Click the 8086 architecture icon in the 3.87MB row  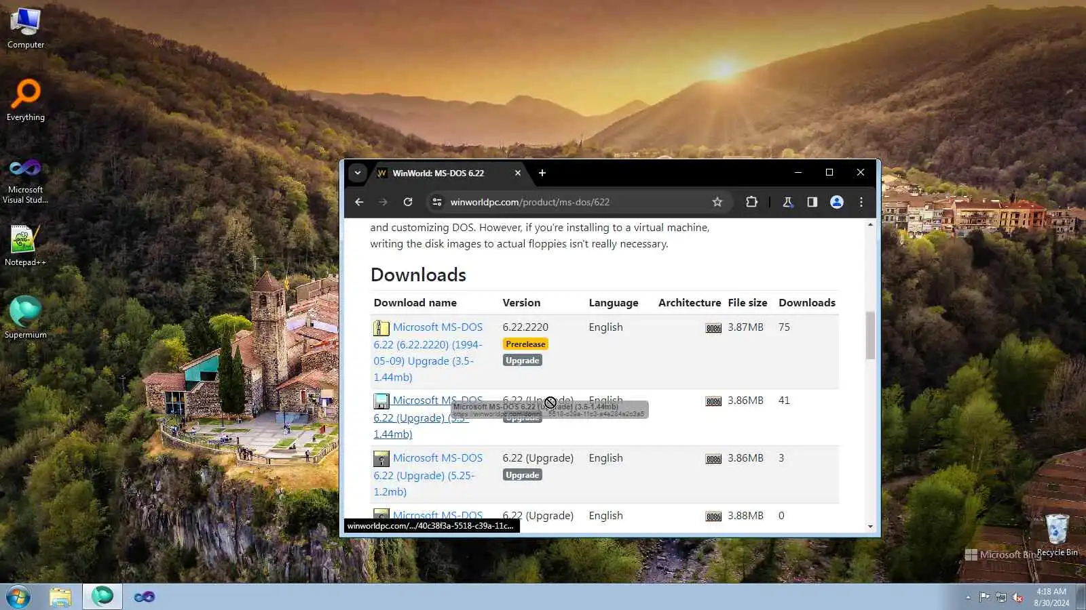[713, 328]
